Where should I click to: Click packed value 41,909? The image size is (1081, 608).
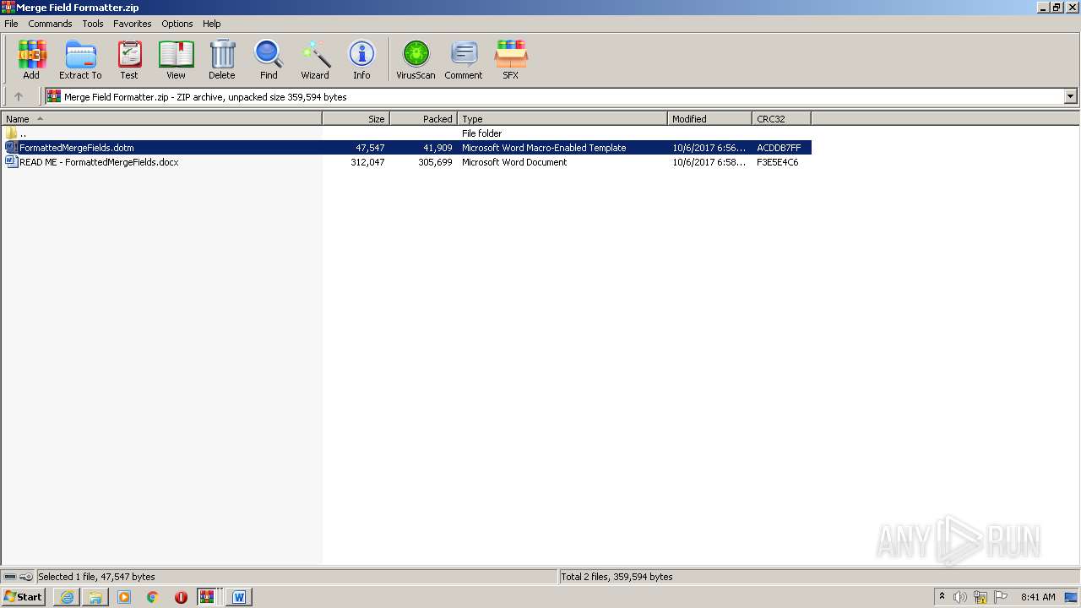(437, 147)
